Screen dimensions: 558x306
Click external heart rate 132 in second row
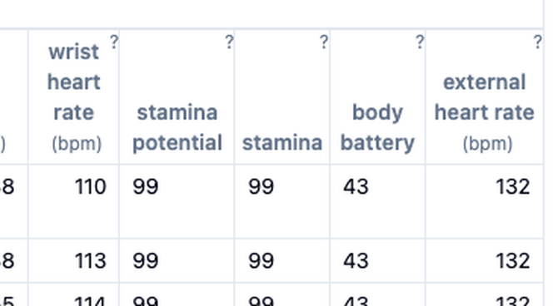pos(513,260)
